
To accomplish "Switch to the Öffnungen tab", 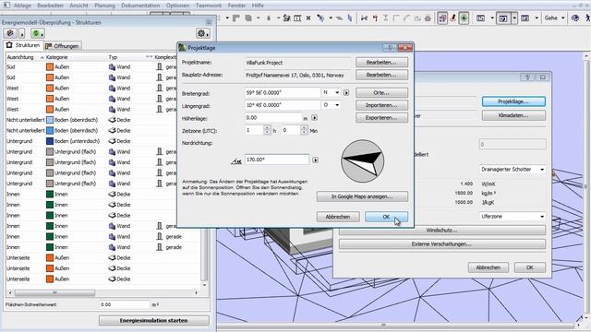I will click(62, 46).
